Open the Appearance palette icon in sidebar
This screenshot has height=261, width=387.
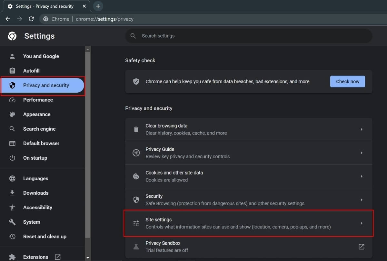point(12,114)
